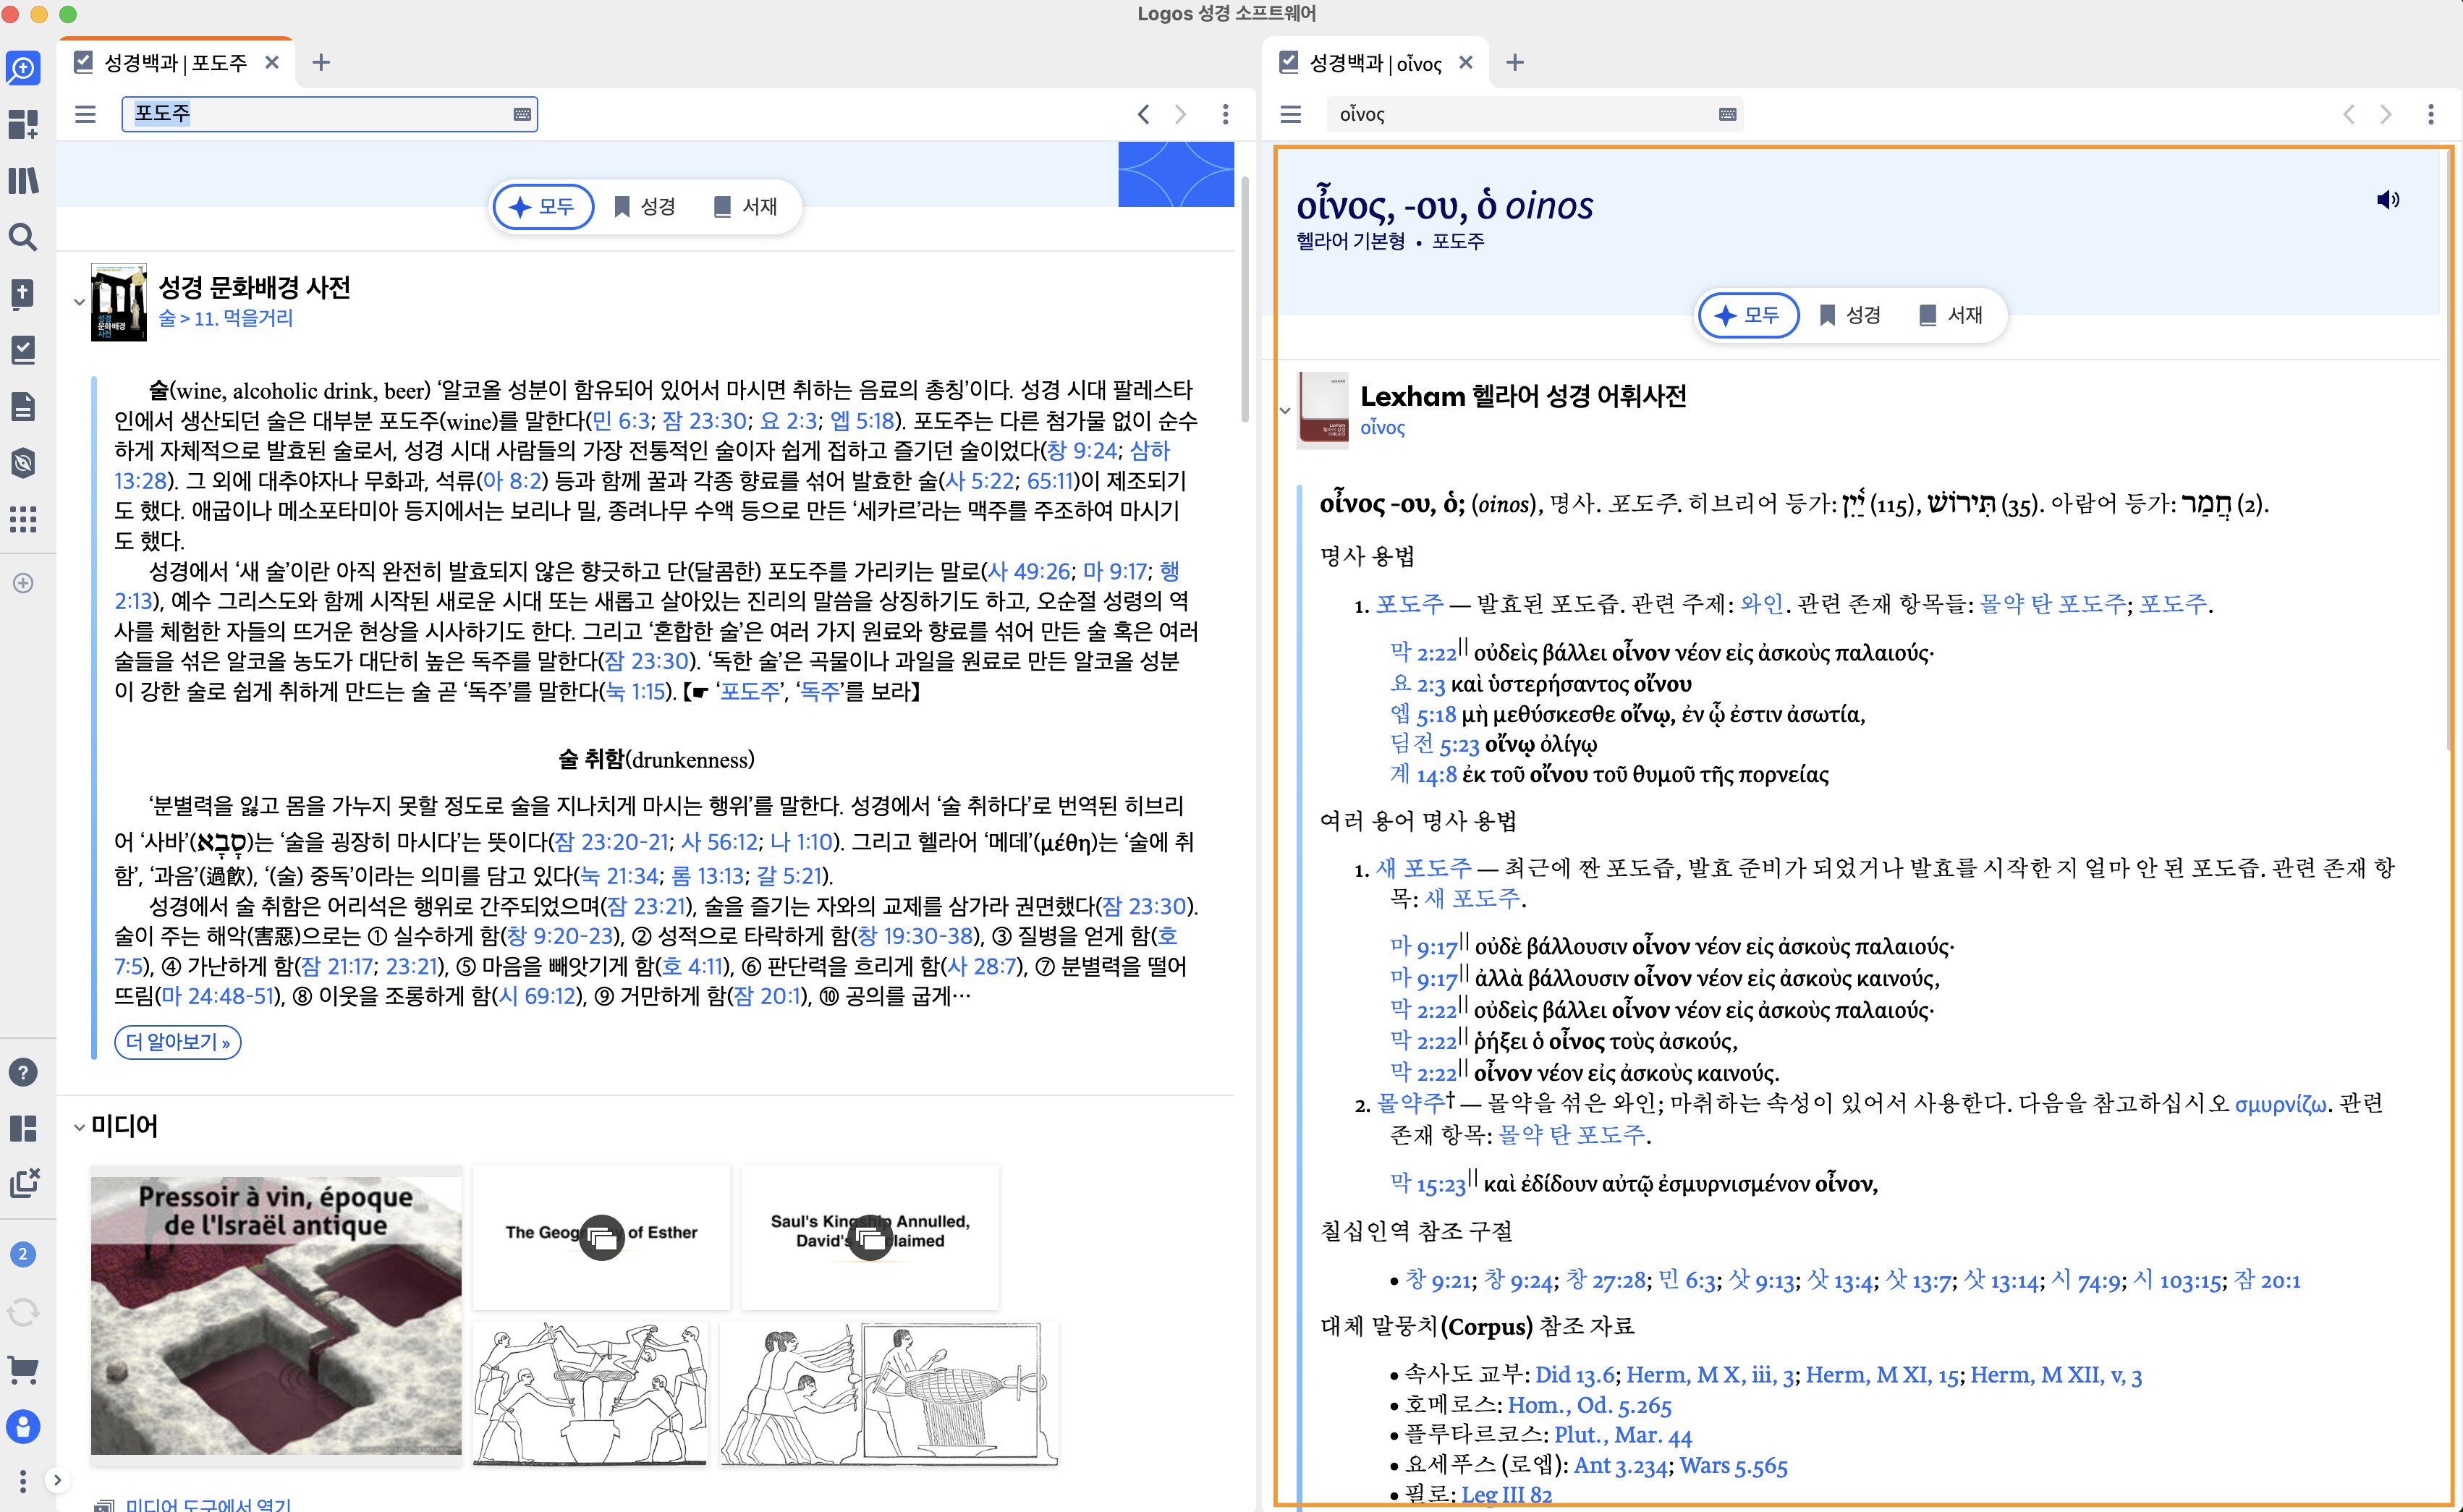Open the Layouts icon in sidebar
This screenshot has width=2463, height=1512.
point(23,1128)
